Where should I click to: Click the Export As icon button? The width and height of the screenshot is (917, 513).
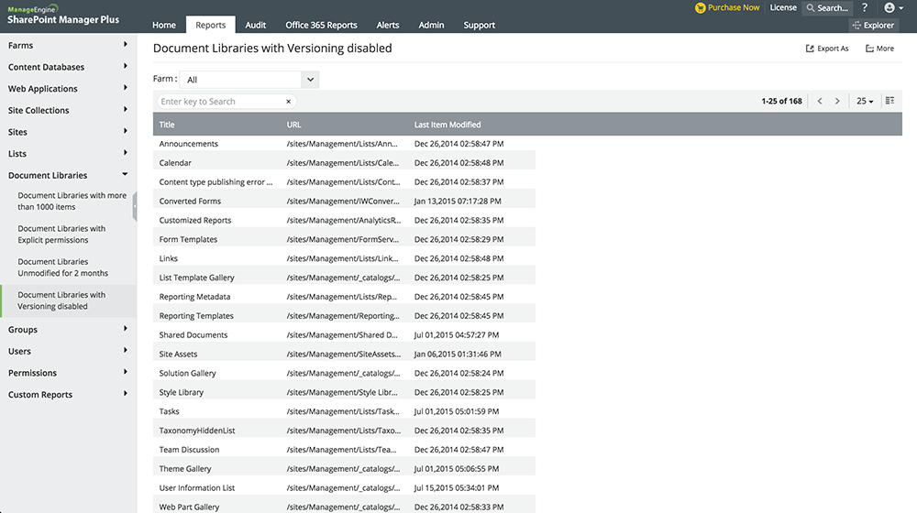827,49
